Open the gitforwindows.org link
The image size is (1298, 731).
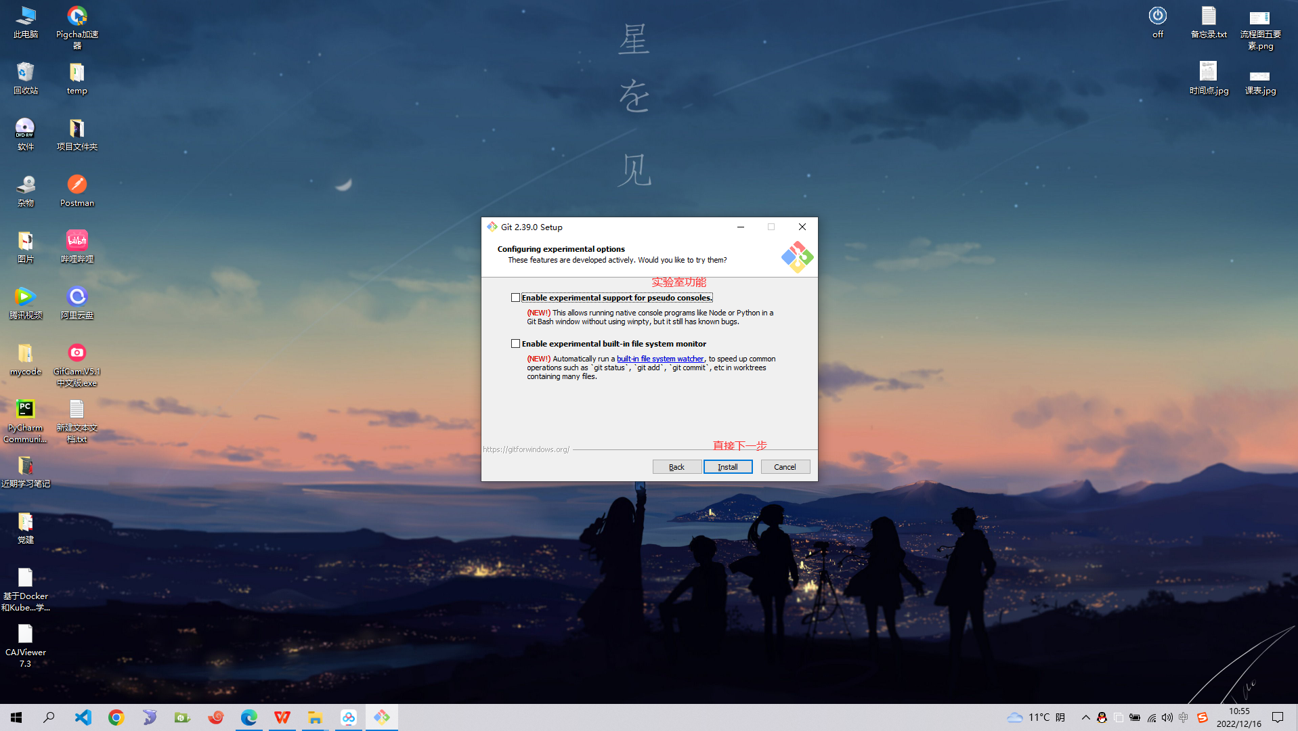(526, 449)
